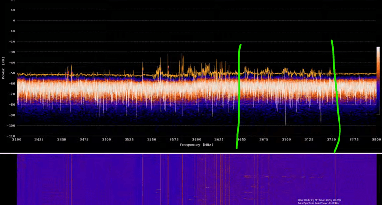Click the 3600 frequency tick label
The image size is (382, 205).
pyautogui.click(x=197, y=139)
